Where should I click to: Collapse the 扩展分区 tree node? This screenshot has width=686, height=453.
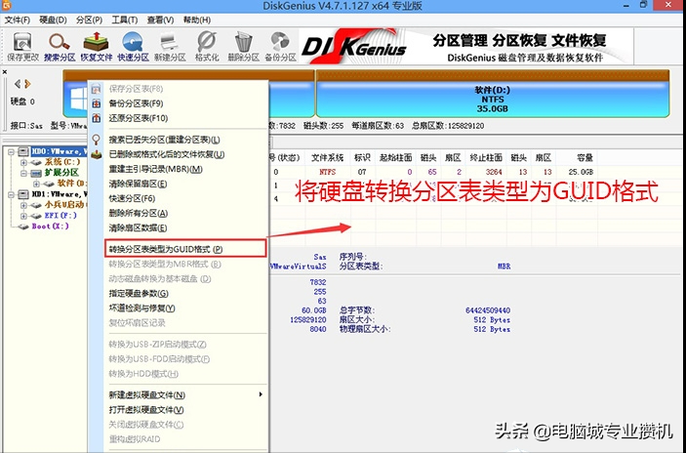pyautogui.click(x=24, y=174)
